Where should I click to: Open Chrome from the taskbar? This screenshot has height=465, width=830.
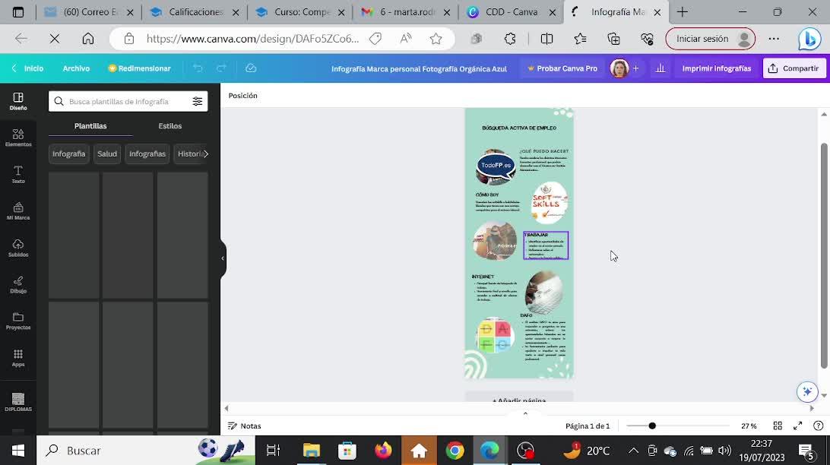coord(455,451)
